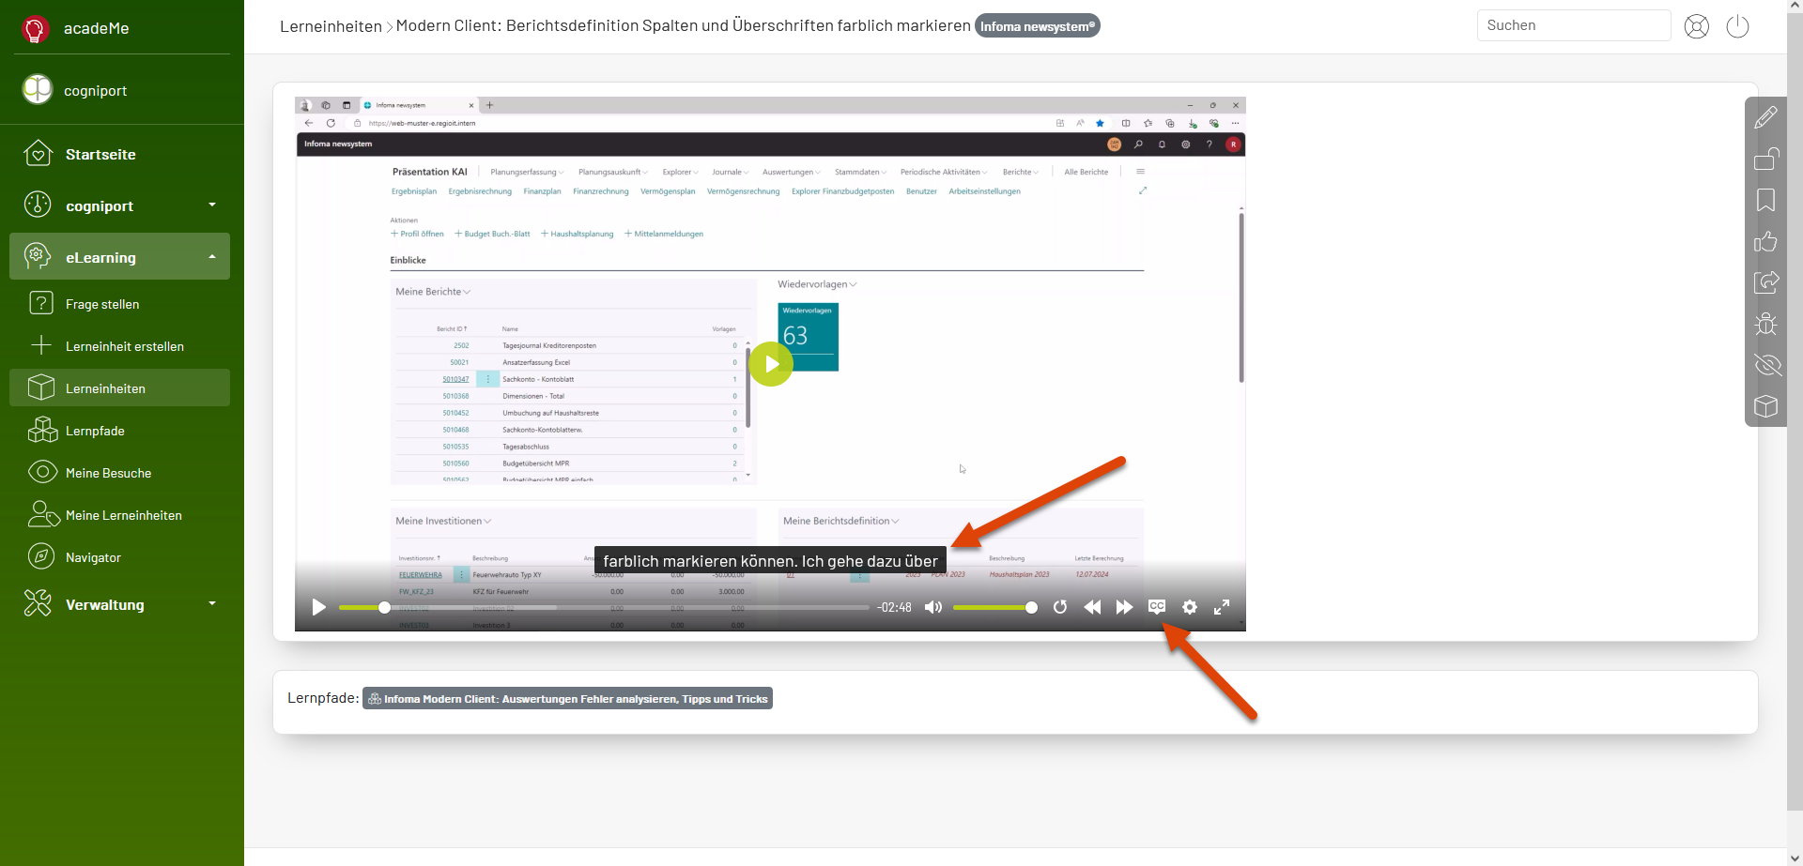
Task: Toggle visibility with crossed-eye icon
Action: click(1766, 365)
